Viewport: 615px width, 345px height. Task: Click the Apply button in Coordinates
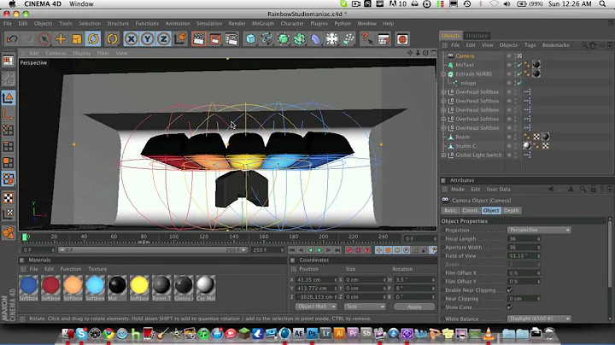[x=414, y=307]
